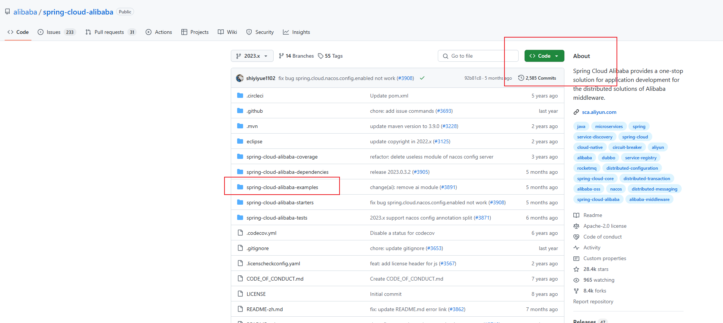View 55 Tags list
The height and width of the screenshot is (323, 723).
point(330,56)
